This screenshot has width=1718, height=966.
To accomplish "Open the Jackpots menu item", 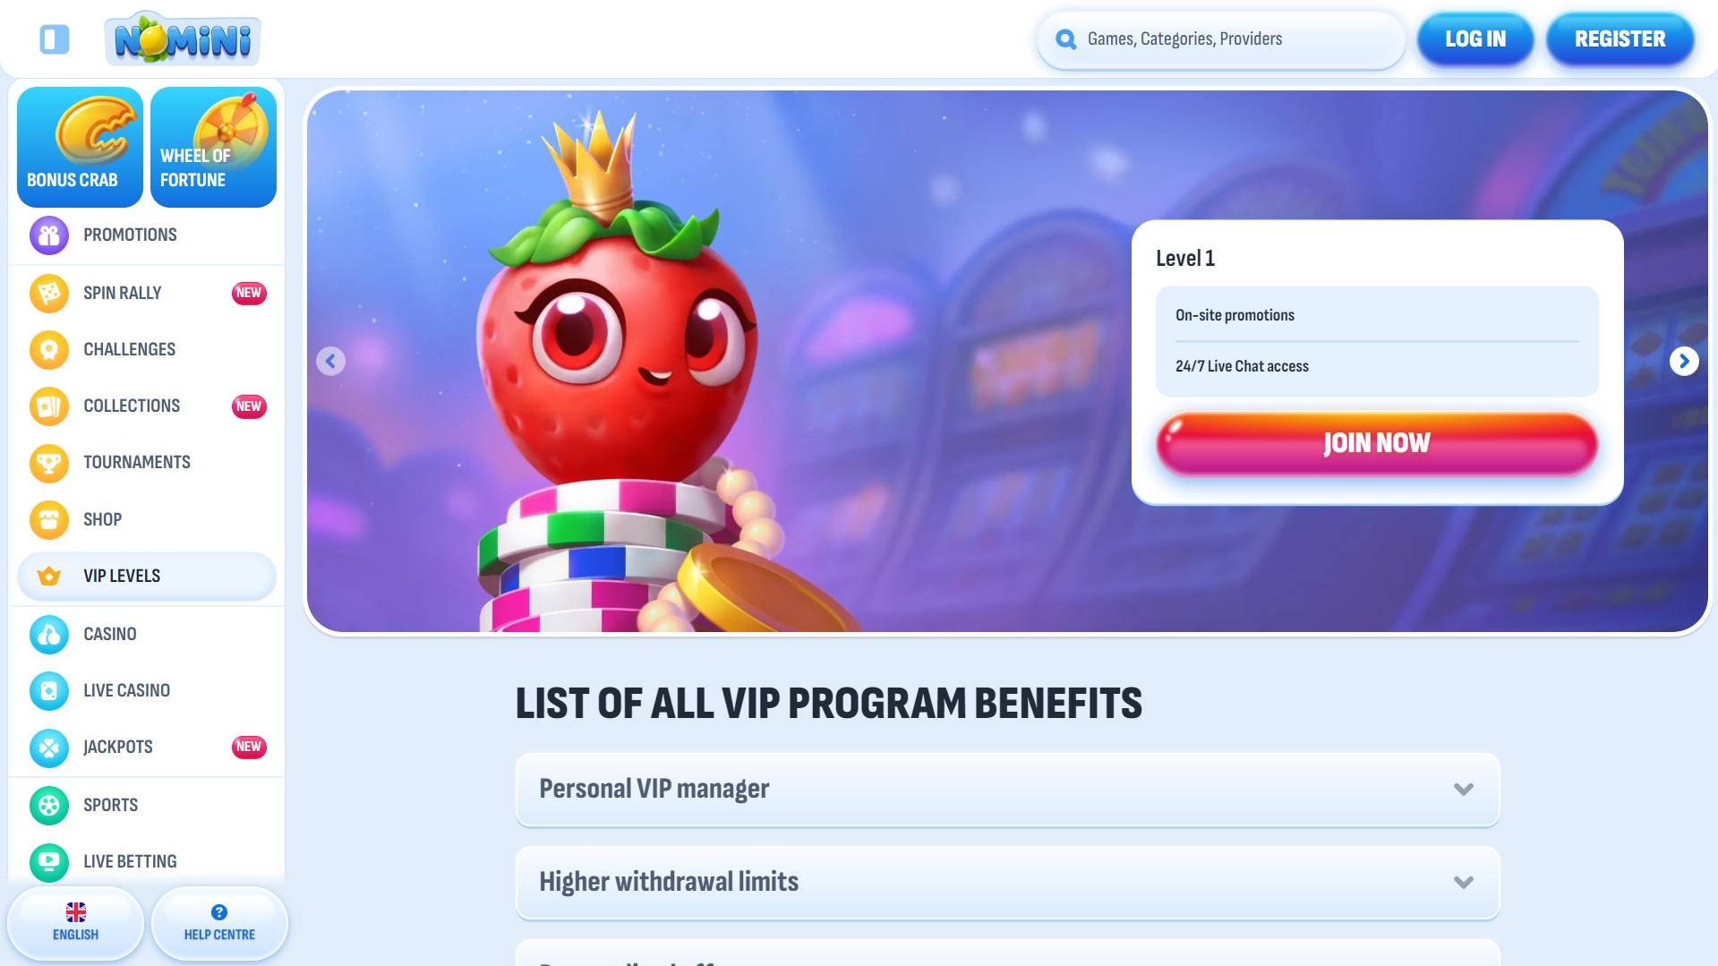I will (x=147, y=747).
